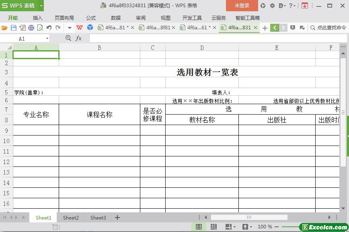349x232 pixels.
Task: Click the vertical scrollbar down arrow
Action: [x=343, y=208]
